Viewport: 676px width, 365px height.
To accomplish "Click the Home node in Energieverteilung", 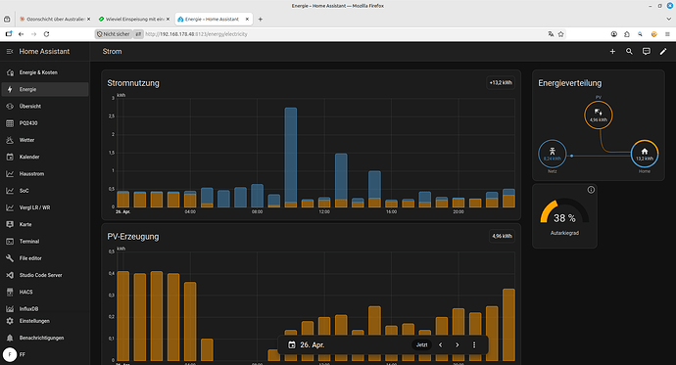I will pyautogui.click(x=645, y=154).
